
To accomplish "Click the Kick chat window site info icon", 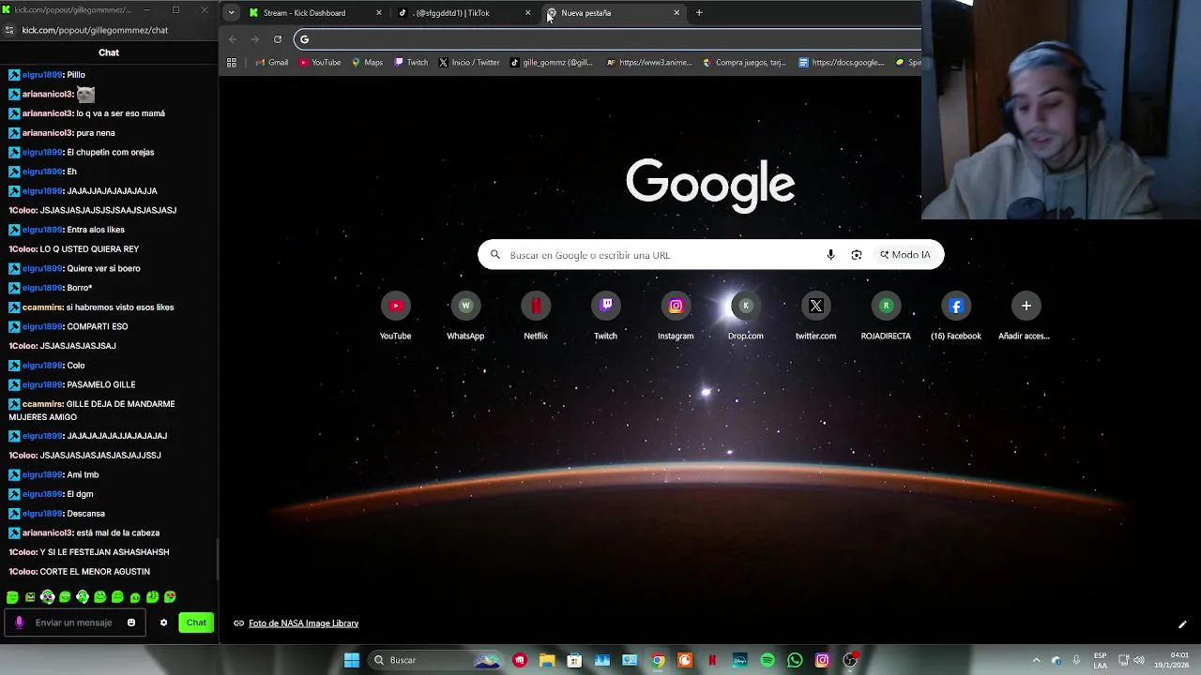I will [9, 30].
